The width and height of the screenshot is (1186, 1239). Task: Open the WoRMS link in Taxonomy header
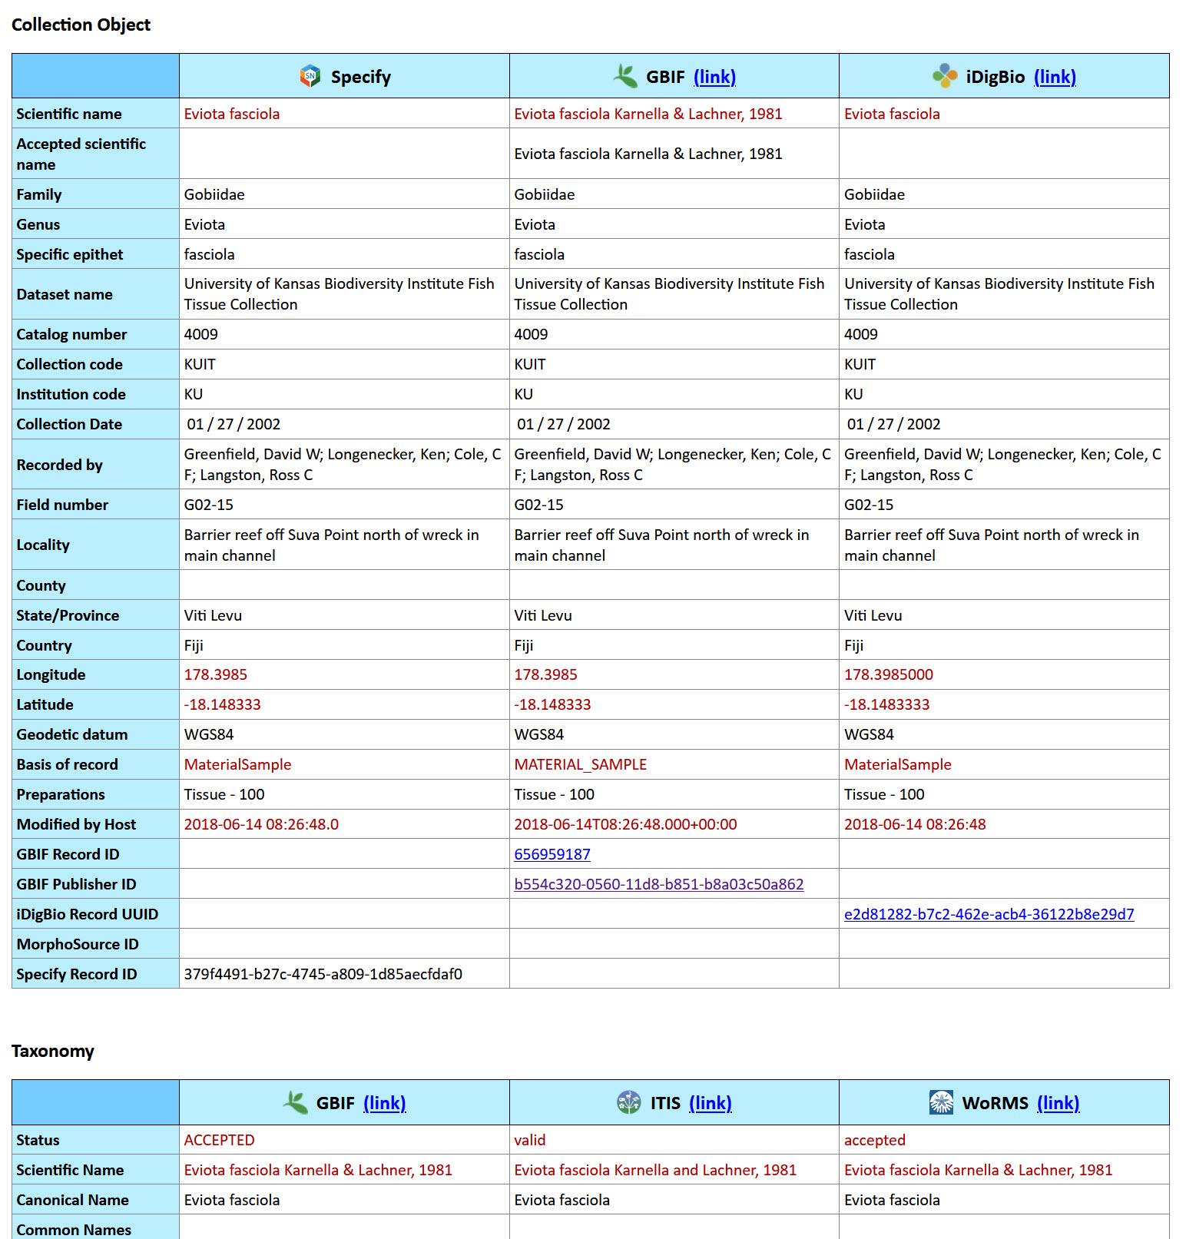[1058, 1103]
